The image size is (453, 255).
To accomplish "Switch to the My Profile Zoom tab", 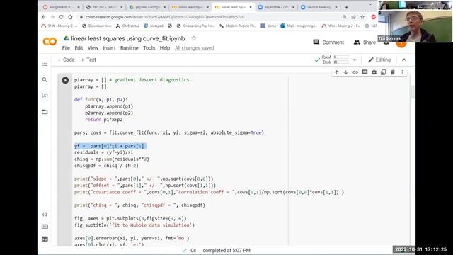I will [276, 7].
